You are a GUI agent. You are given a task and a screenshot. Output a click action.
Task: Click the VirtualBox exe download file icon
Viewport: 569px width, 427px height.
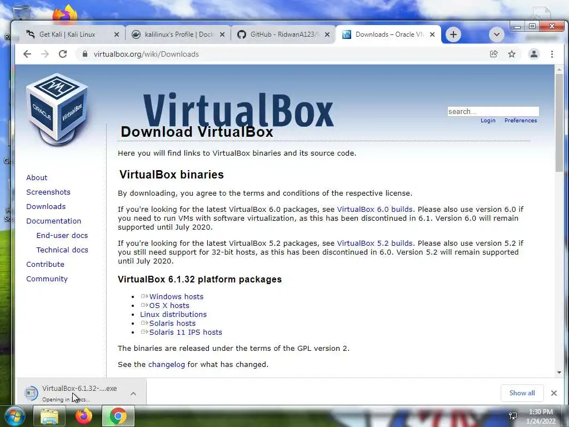(x=31, y=393)
